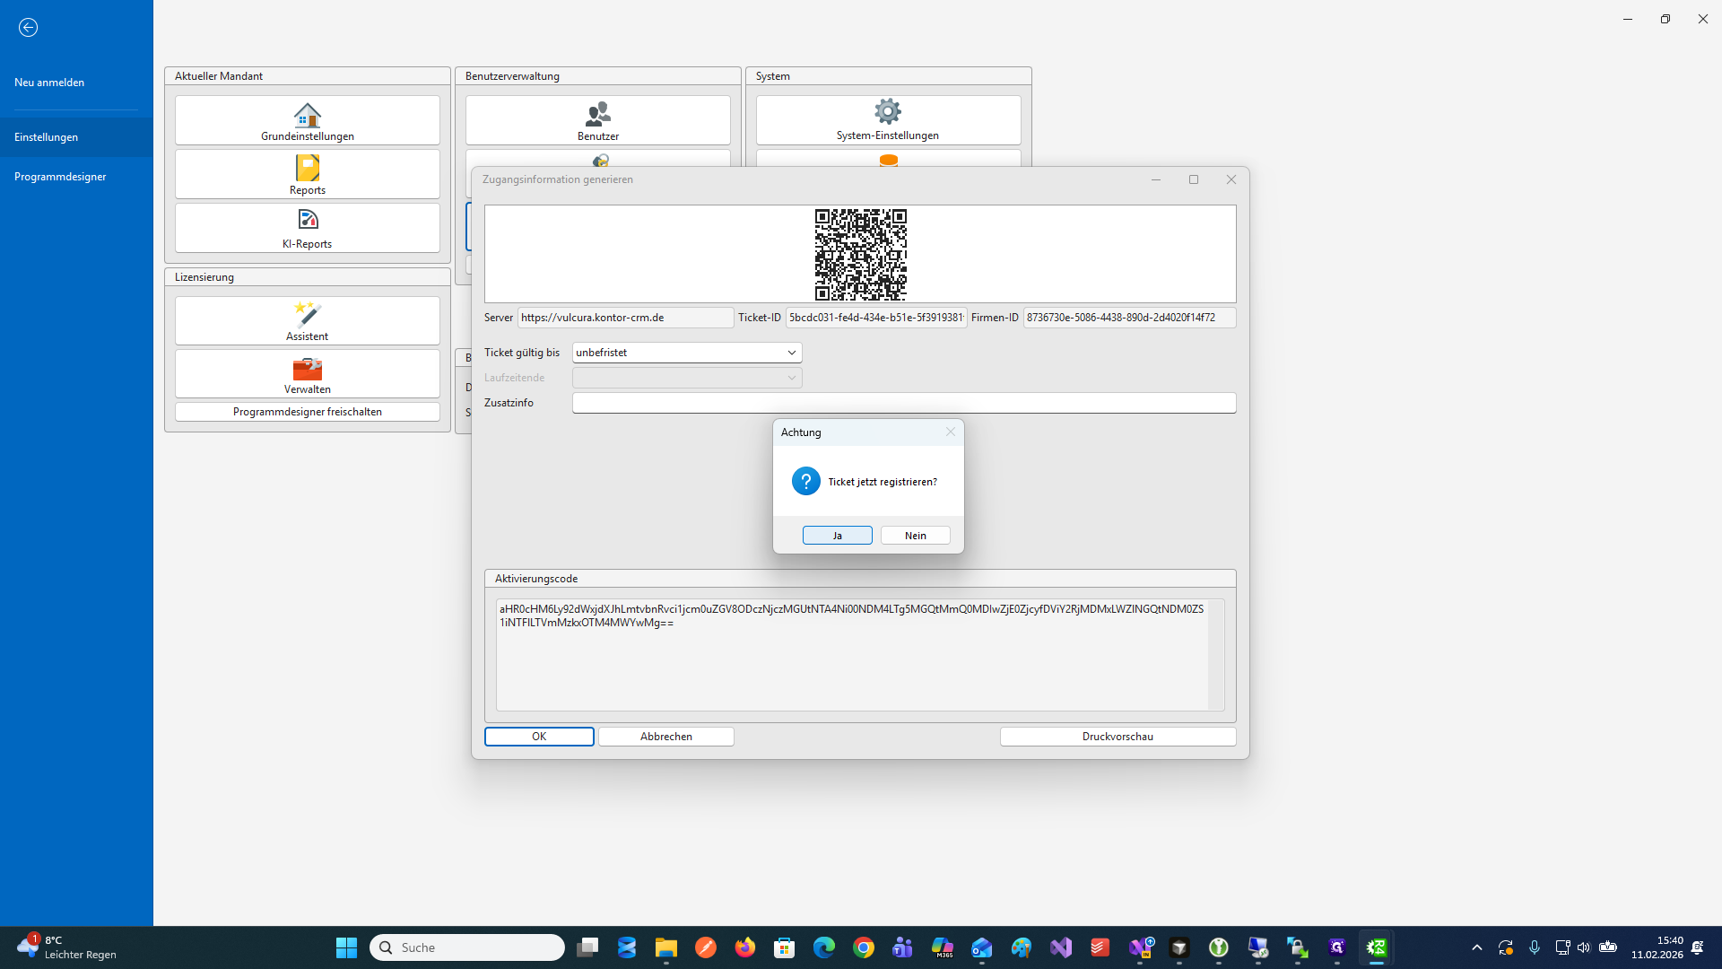Click the back arrow icon
Image resolution: width=1722 pixels, height=969 pixels.
pos(28,28)
